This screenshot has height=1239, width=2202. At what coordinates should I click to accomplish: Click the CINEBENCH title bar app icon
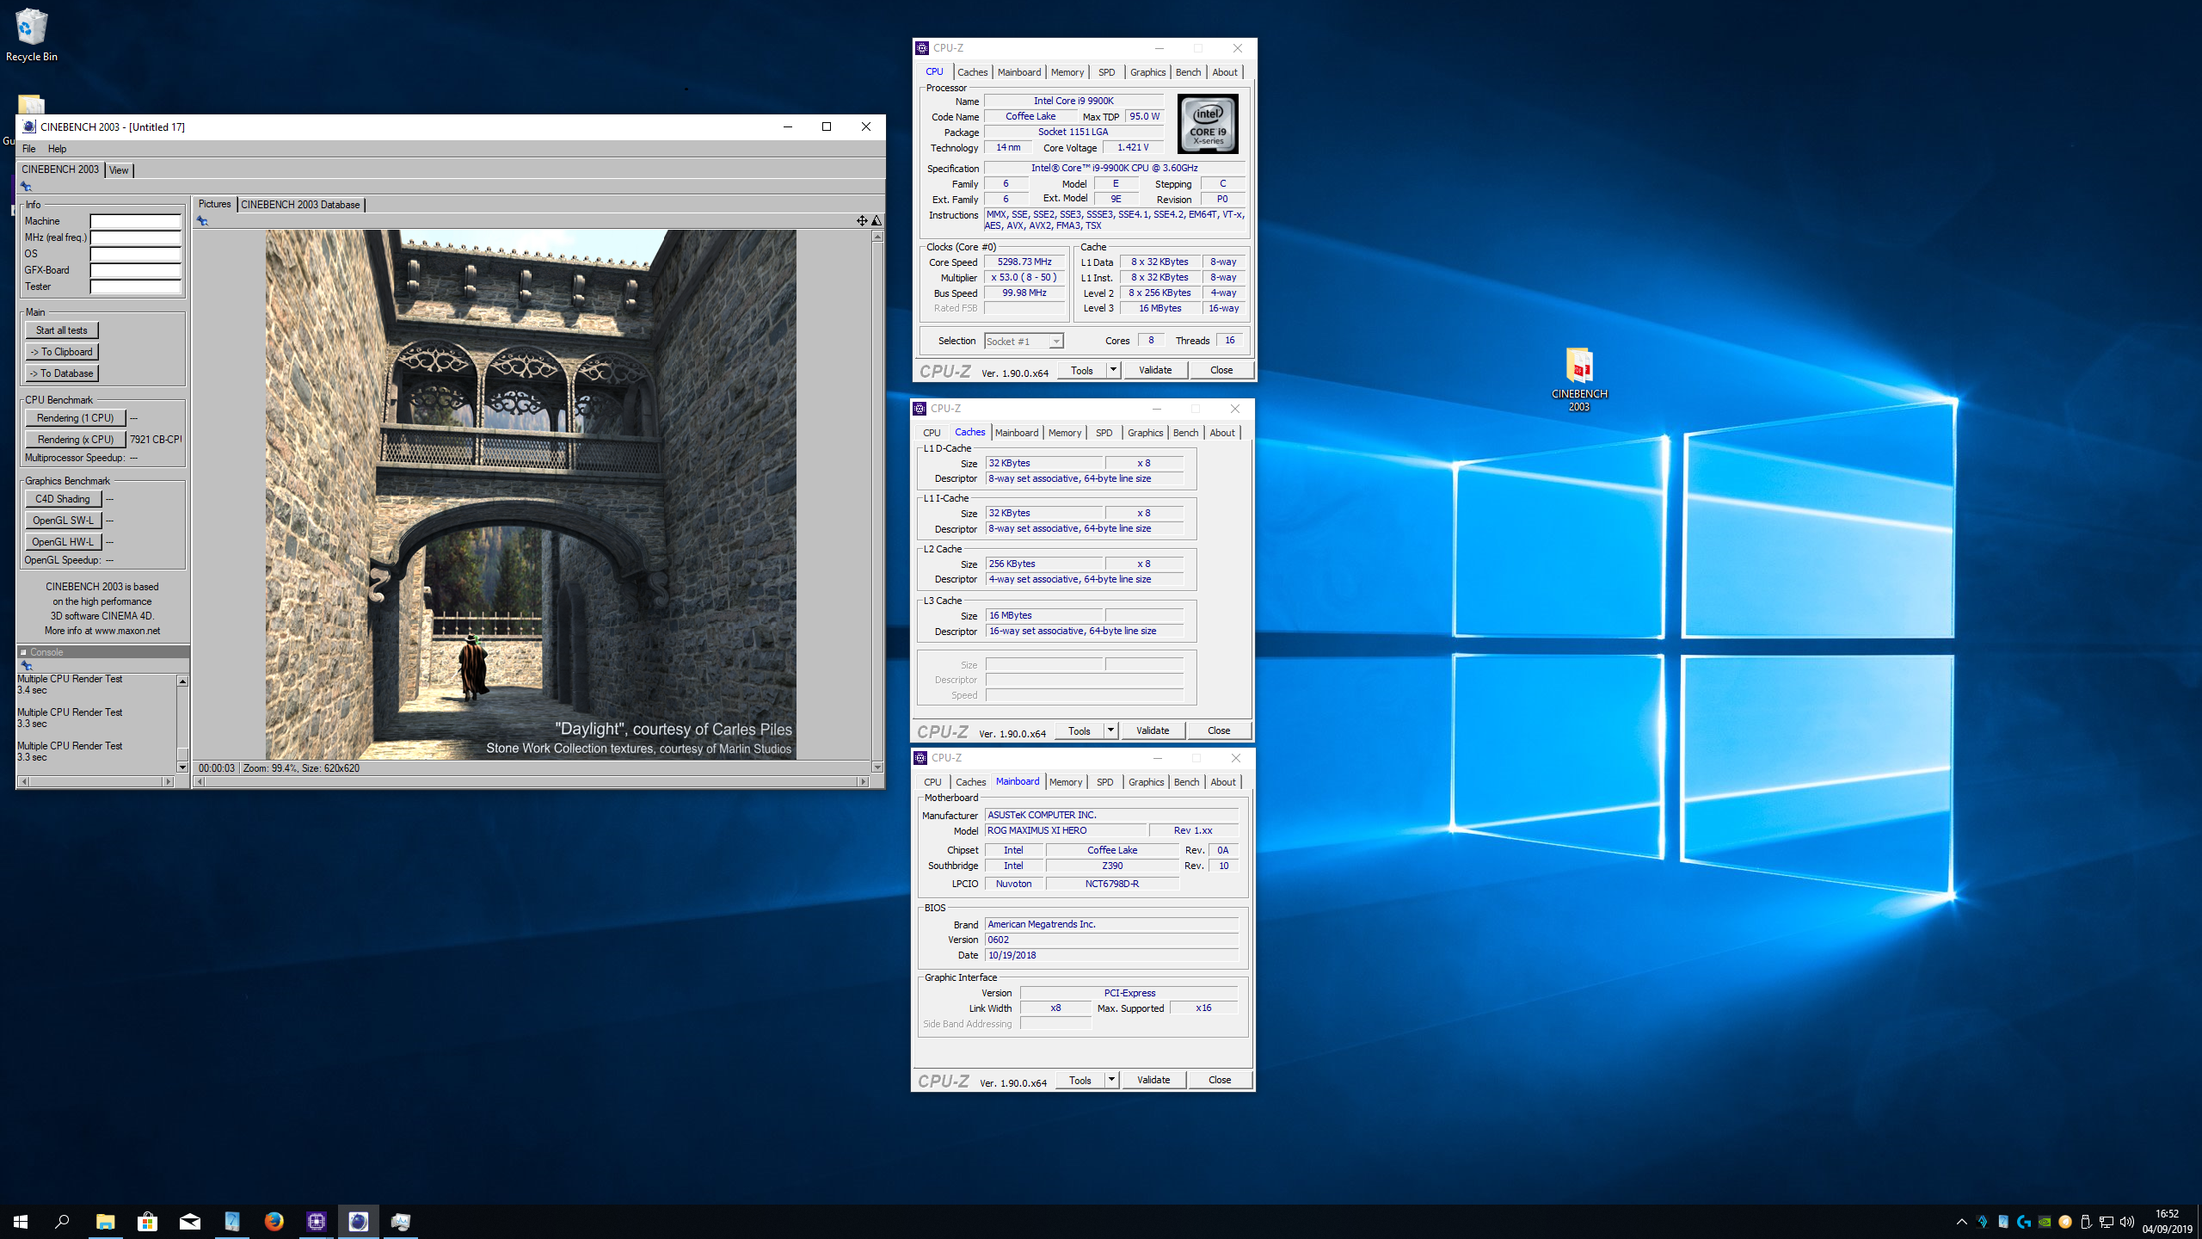coord(28,126)
